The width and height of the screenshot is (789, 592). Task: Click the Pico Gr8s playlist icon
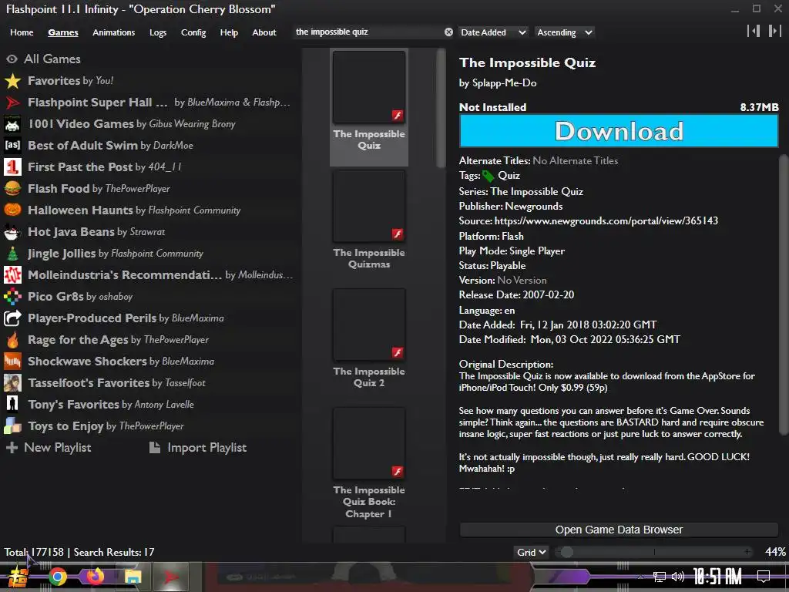tap(12, 297)
